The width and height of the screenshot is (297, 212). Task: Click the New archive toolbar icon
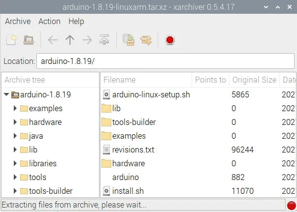coord(11,40)
